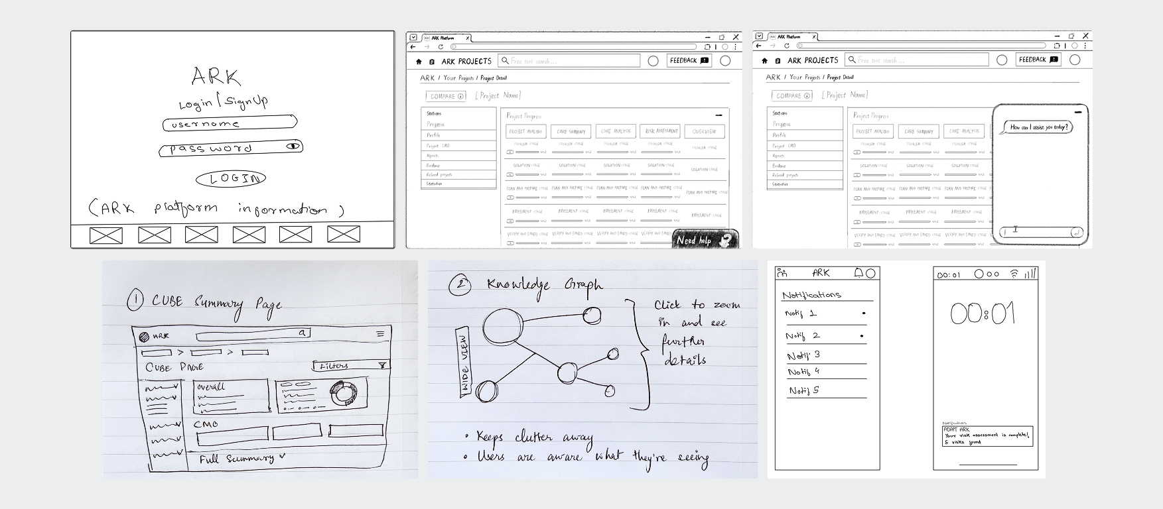Click the Need help chat launcher
Image resolution: width=1163 pixels, height=509 pixels.
[705, 239]
